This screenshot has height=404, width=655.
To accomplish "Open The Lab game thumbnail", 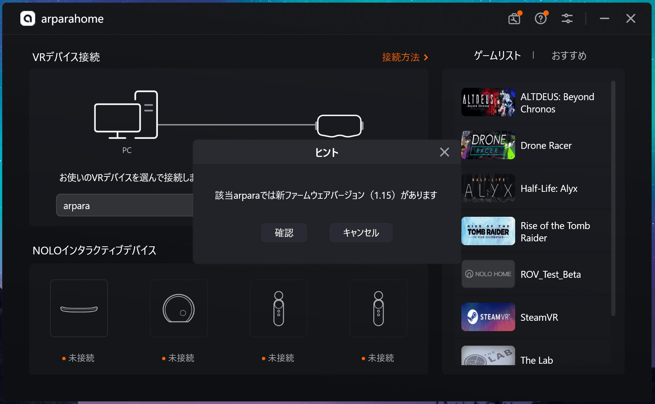I will tap(488, 355).
